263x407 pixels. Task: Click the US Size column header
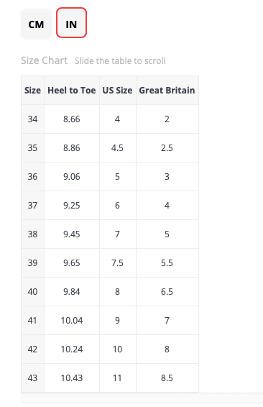coord(118,91)
